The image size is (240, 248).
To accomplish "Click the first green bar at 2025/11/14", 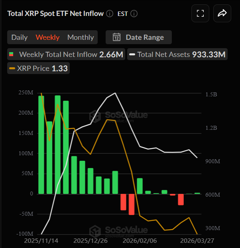I will point(41,145).
